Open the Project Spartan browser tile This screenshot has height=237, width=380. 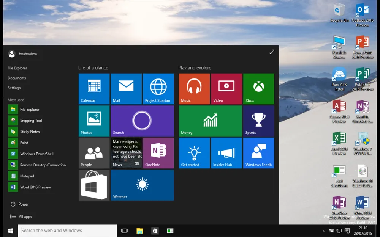pyautogui.click(x=158, y=89)
